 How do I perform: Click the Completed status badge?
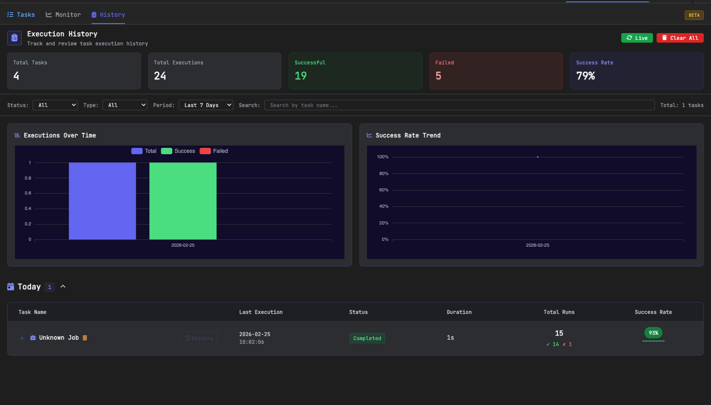(367, 338)
